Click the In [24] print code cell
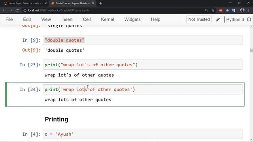Image resolution: width=253 pixels, height=142 pixels. click(x=142, y=90)
